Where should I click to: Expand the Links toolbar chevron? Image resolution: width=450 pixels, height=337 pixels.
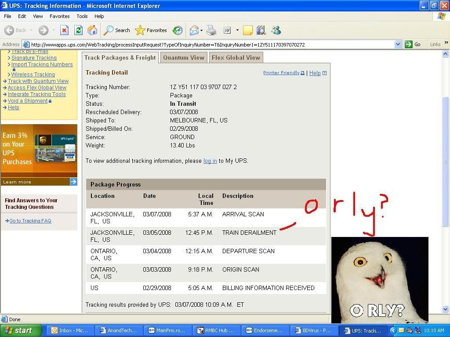tap(446, 43)
